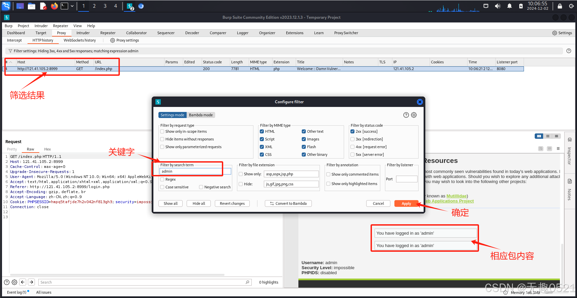Toggle the \n non-printable characters button
The image size is (577, 298).
(x=549, y=148)
